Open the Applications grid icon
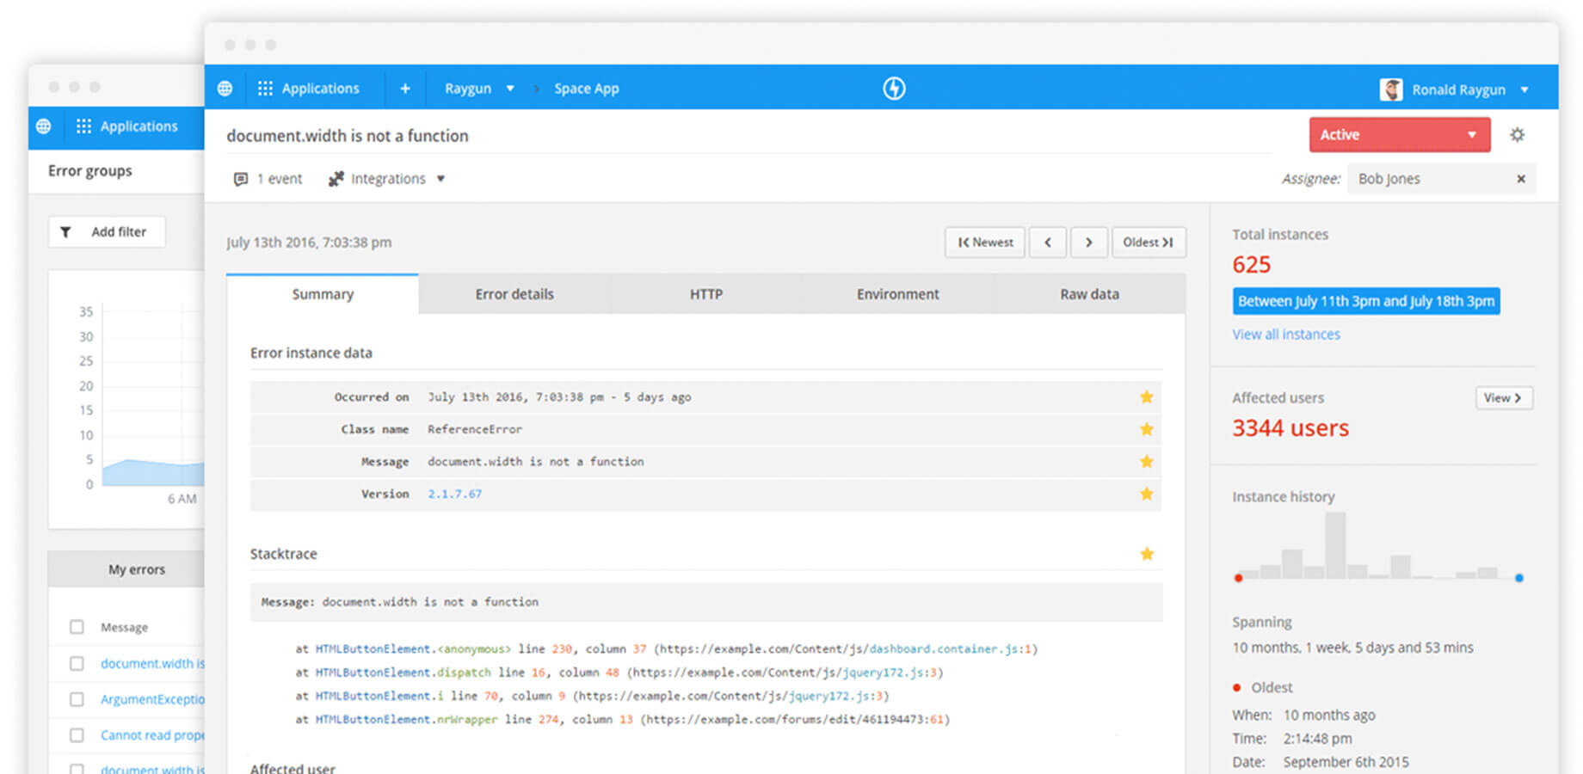Image resolution: width=1583 pixels, height=774 pixels. point(266,88)
